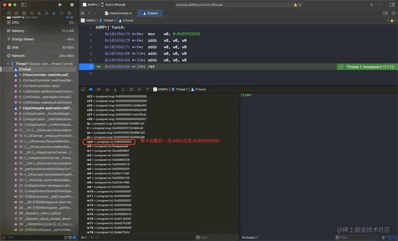Screen dimensions: 398x241
Task: Toggle the navigator sidebar
Action: tap(24, 5)
